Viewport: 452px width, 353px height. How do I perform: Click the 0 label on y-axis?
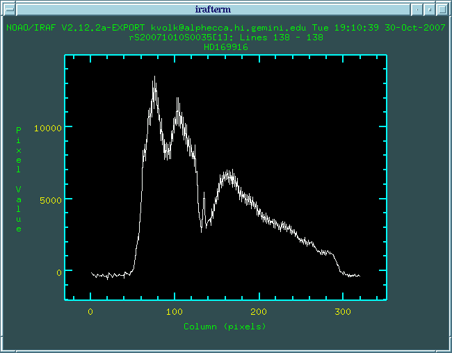click(x=59, y=272)
